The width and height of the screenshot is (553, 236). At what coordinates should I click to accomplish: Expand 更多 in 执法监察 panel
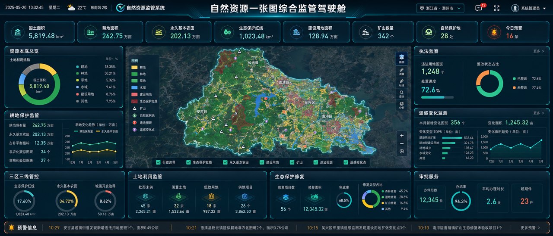(539, 51)
